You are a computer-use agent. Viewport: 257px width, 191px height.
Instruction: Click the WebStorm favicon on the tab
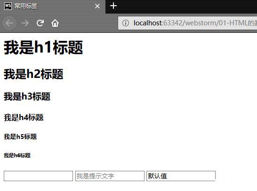(8, 6)
